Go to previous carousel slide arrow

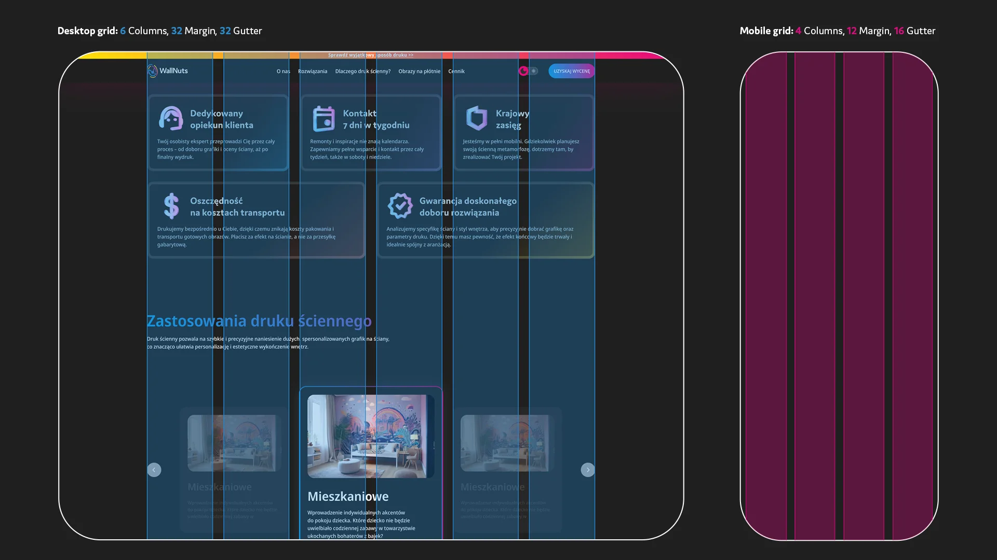(x=154, y=470)
